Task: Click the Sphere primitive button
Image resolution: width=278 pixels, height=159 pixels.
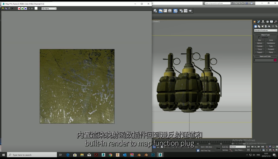Action: click(x=260, y=43)
